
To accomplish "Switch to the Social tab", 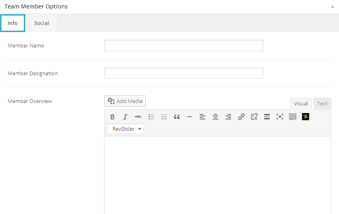I will 41,23.
